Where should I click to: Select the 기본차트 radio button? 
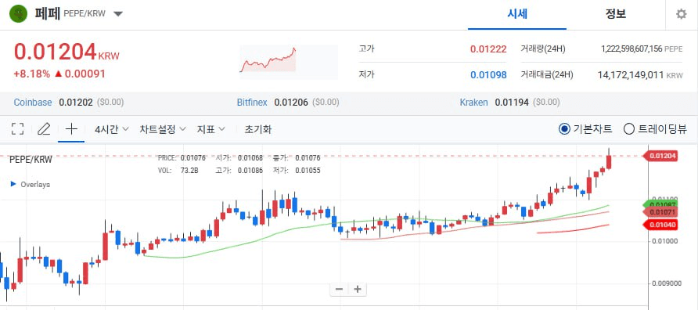(564, 129)
